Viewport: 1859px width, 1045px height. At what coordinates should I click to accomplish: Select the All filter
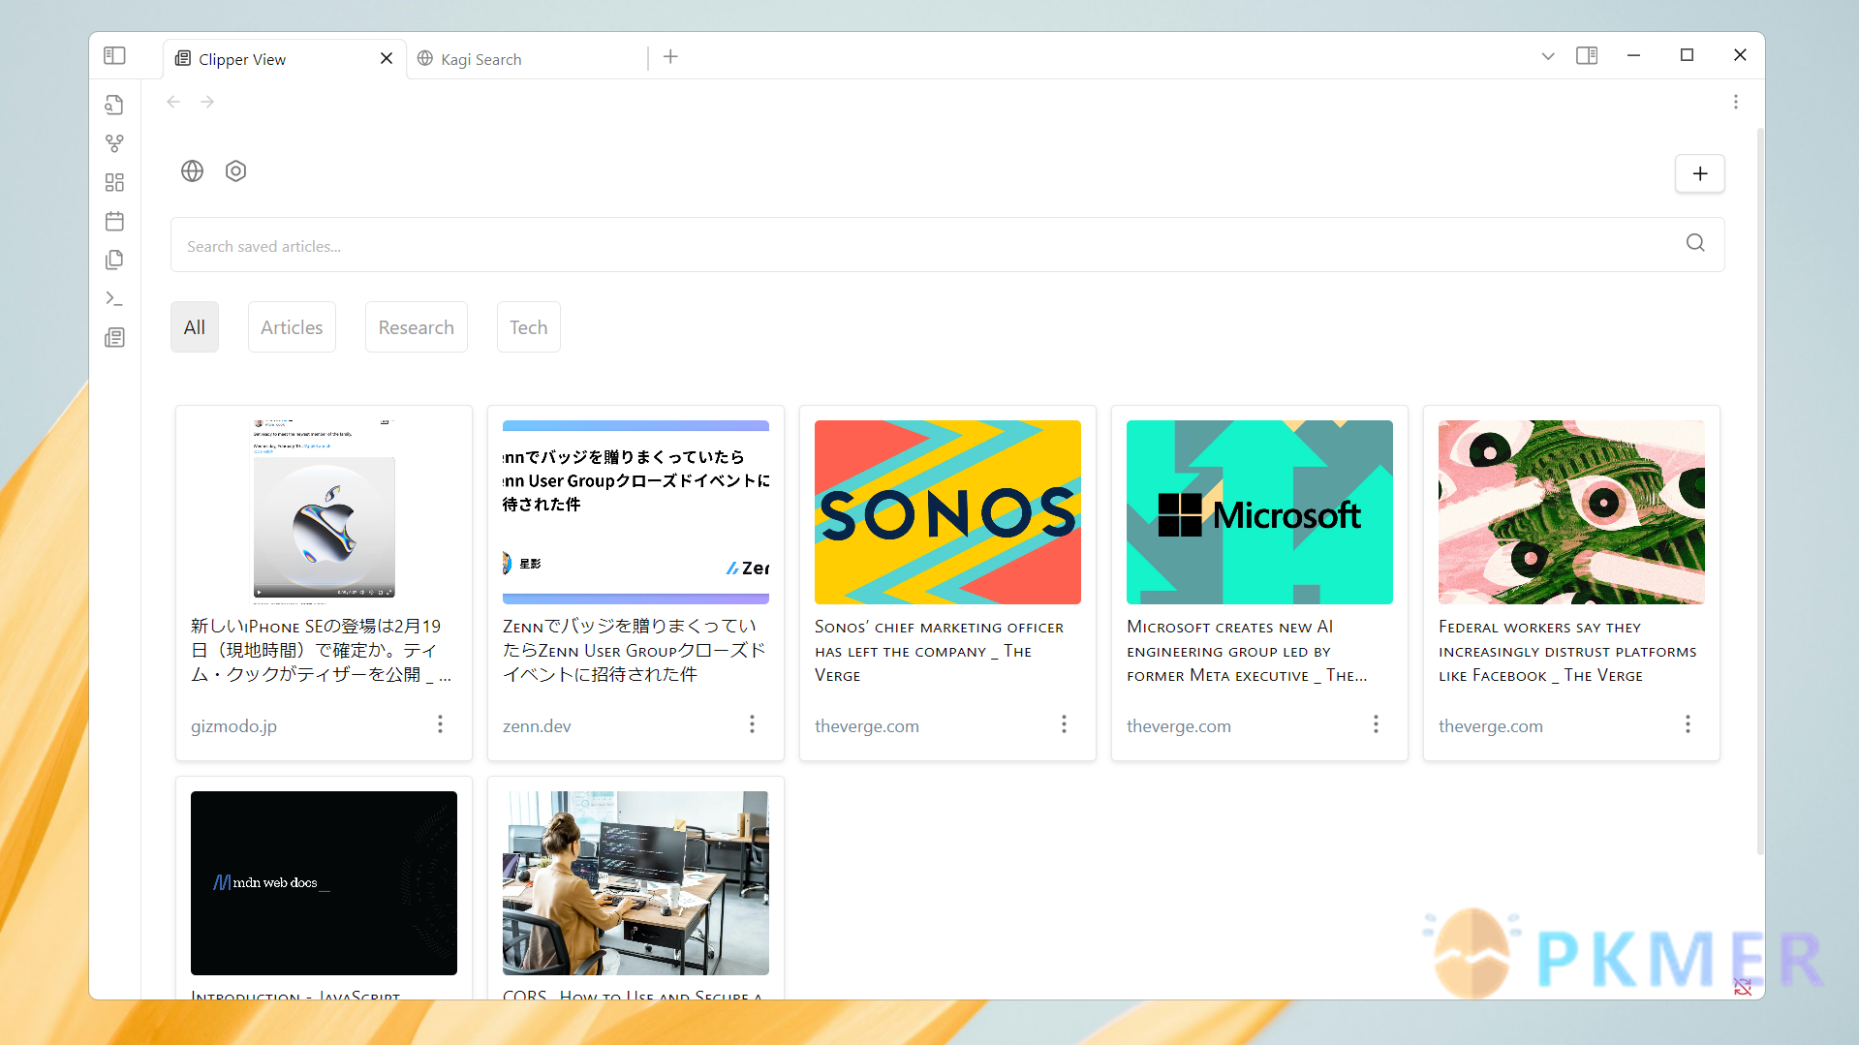click(x=195, y=327)
